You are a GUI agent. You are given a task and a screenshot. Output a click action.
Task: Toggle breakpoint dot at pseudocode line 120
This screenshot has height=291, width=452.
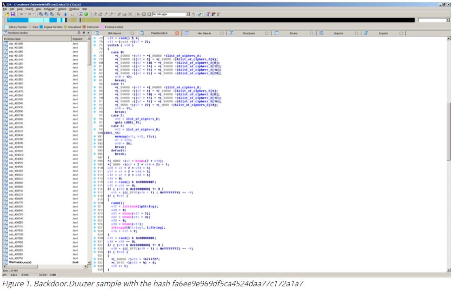click(94, 203)
